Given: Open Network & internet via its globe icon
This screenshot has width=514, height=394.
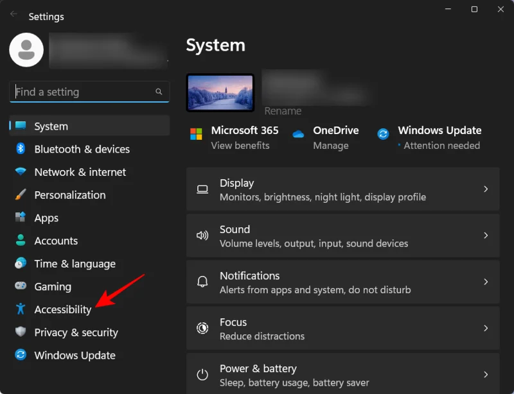Looking at the screenshot, I should click(20, 172).
